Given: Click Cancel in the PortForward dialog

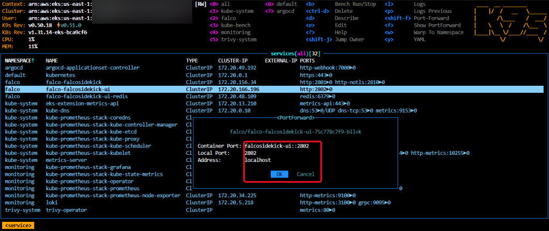Looking at the screenshot, I should (306, 174).
